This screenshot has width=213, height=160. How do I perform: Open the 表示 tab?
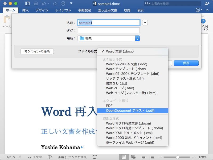(x=141, y=10)
